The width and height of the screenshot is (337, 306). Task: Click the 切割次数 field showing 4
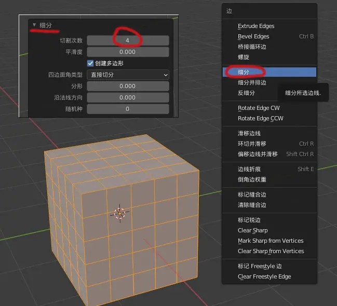pos(128,40)
